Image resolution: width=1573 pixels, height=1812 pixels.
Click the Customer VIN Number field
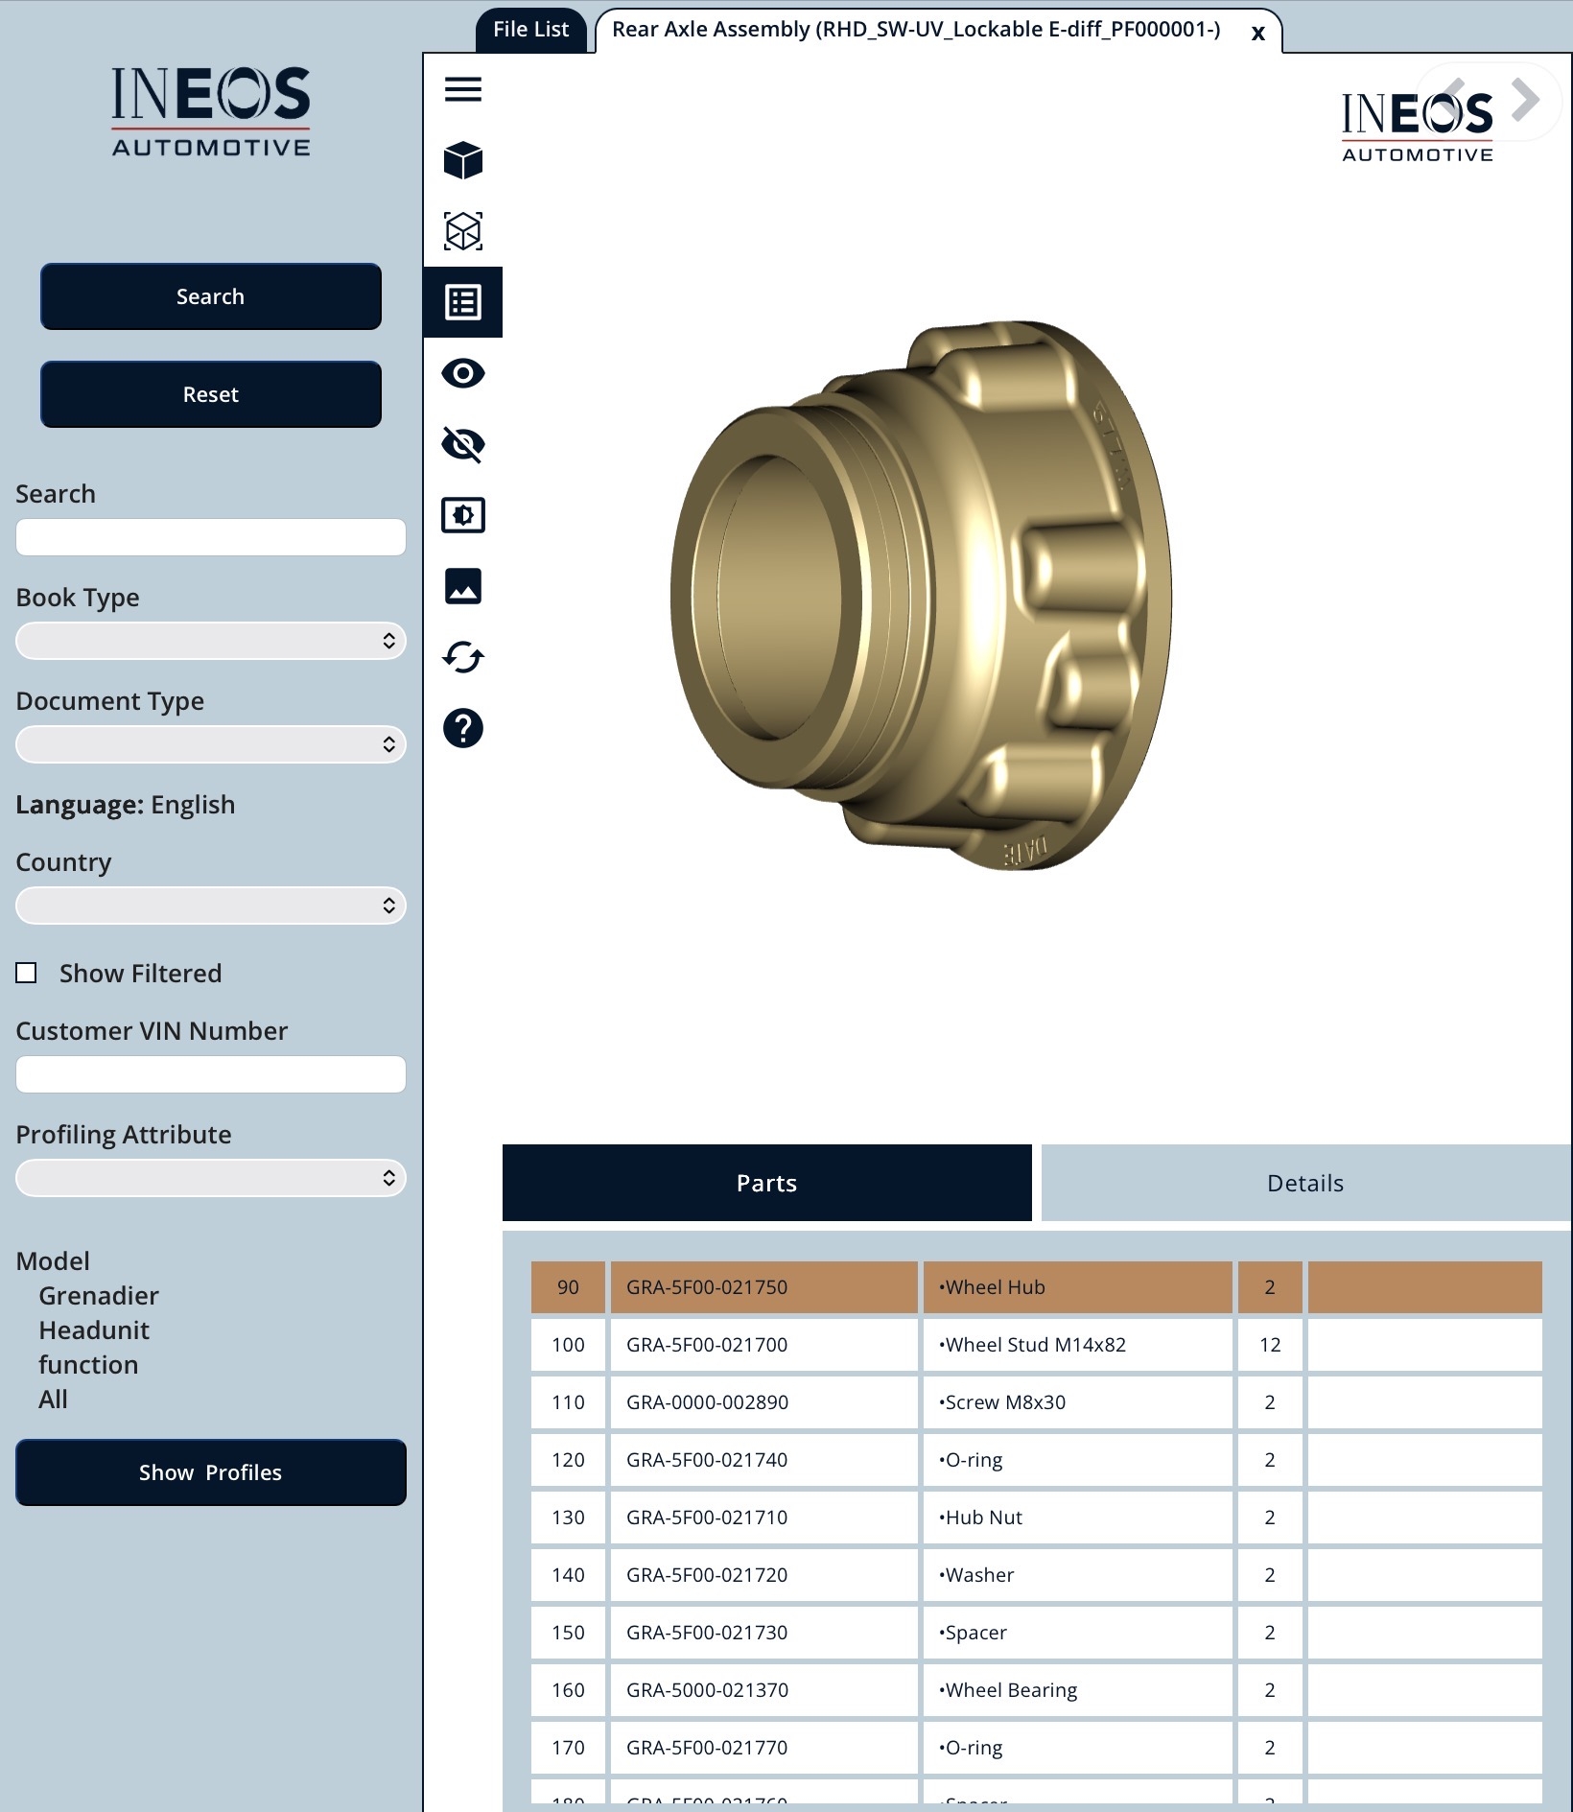click(210, 1074)
